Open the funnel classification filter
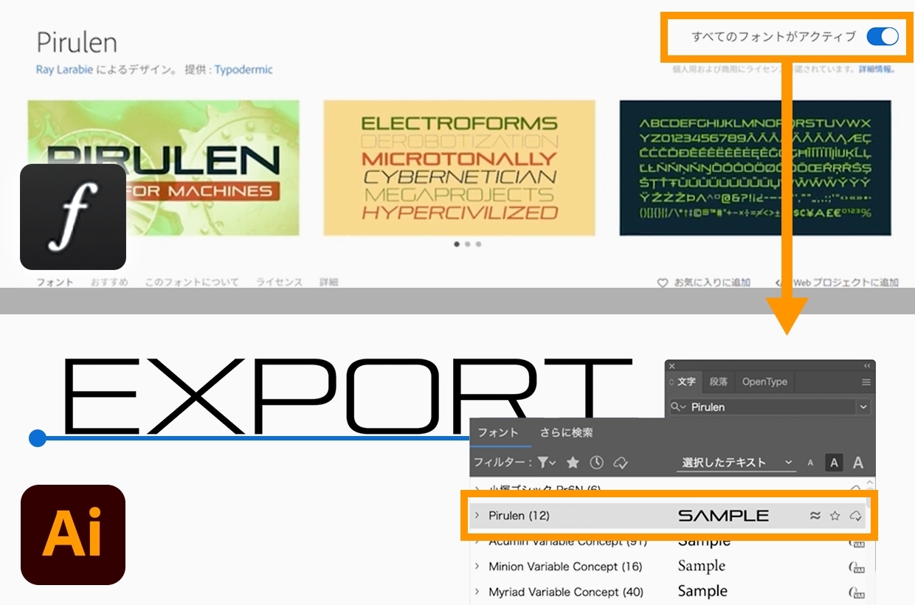Viewport: 915px width, 605px height. click(x=546, y=463)
